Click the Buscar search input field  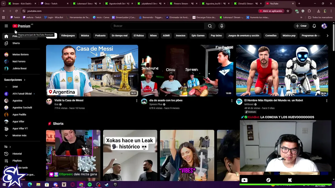pyautogui.click(x=158, y=26)
